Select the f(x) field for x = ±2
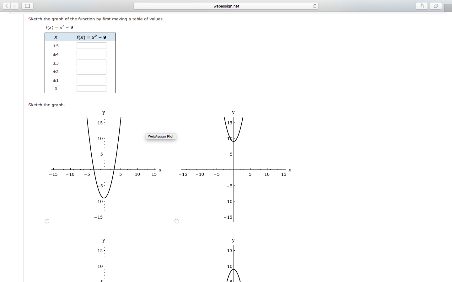Screen dimensions: 452x282 coord(91,71)
